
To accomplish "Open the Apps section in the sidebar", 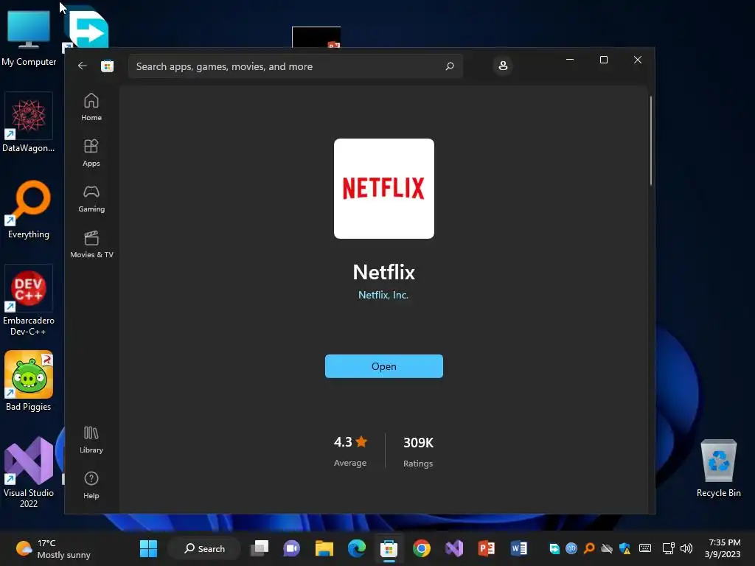I will tap(91, 153).
